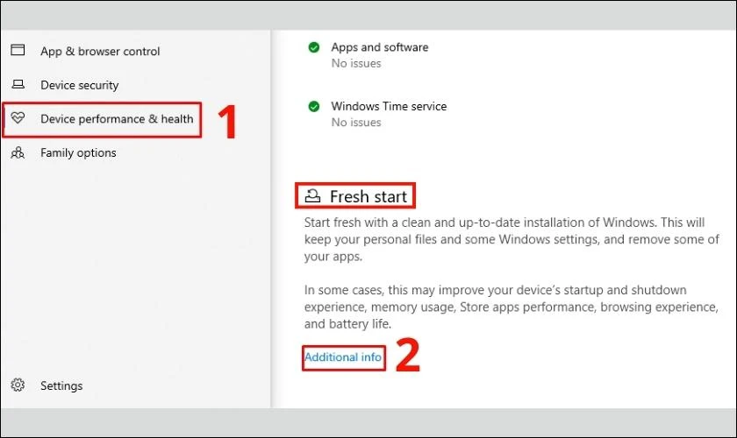Click "No issues" under Apps and software
The width and height of the screenshot is (737, 438).
click(x=356, y=63)
